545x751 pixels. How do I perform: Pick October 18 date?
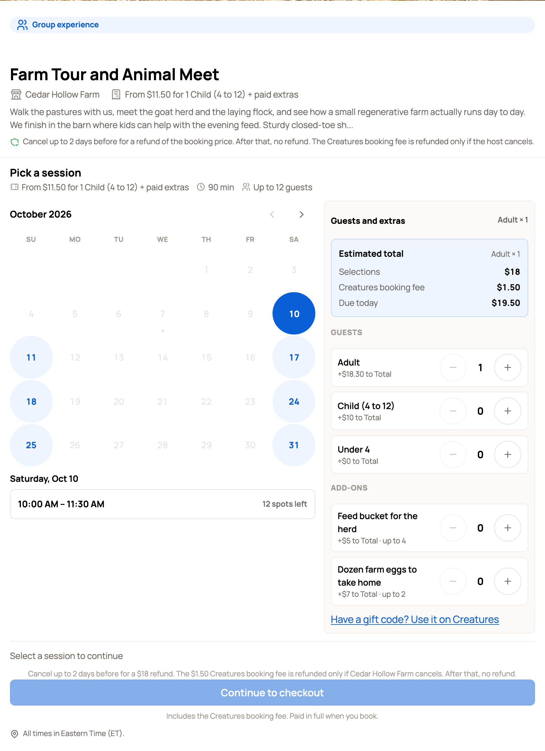click(31, 401)
